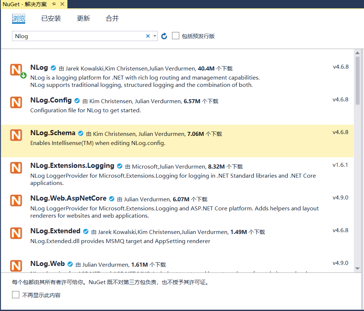This screenshot has width=364, height=311.
Task: Clear the search text with X icon
Action: click(148, 36)
